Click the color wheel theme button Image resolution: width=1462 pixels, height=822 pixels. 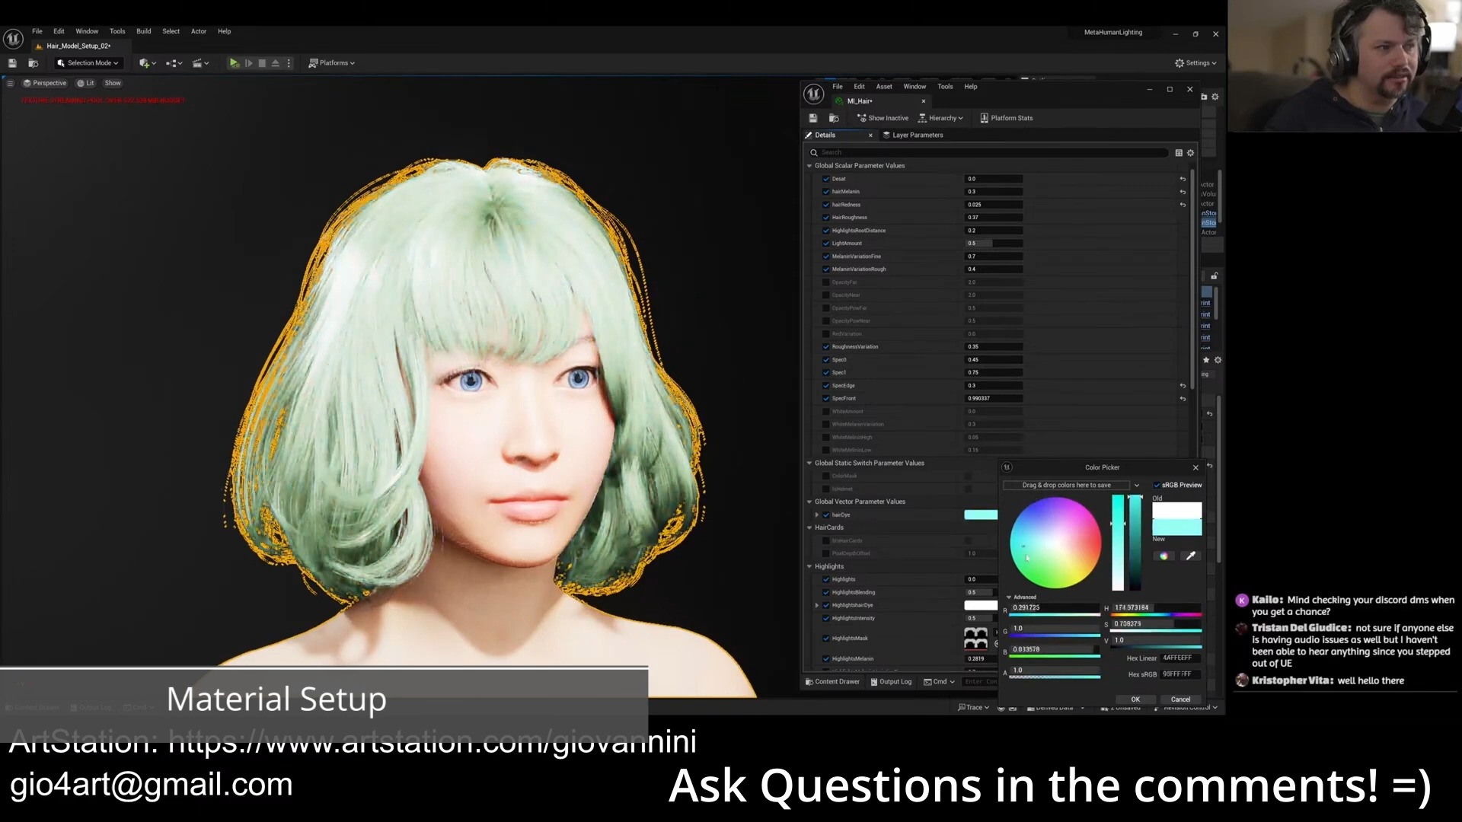[x=1164, y=556]
